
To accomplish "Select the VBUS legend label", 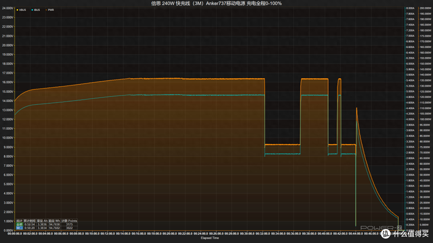I will coord(22,10).
